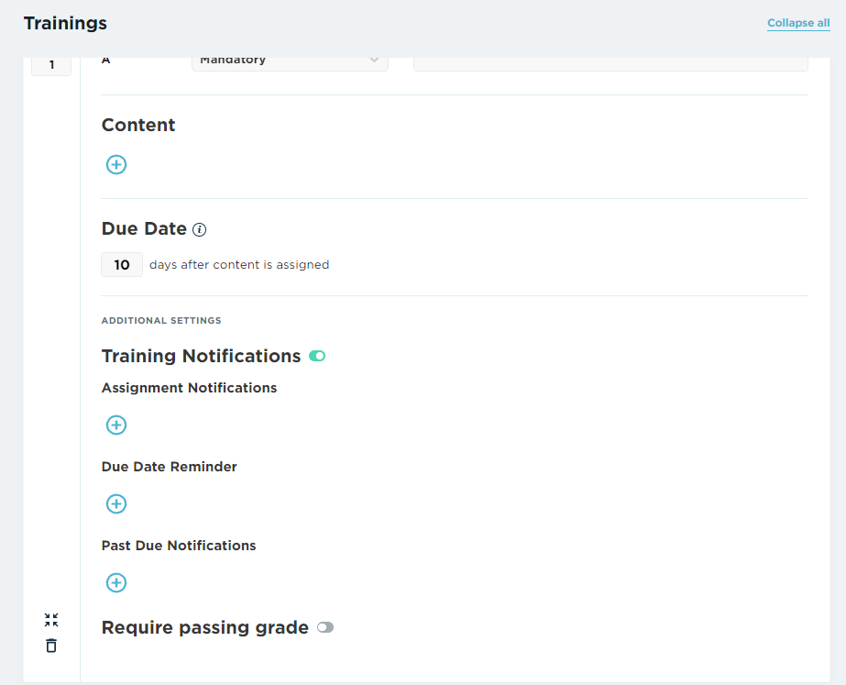The width and height of the screenshot is (846, 685).
Task: Show the Due Date info tooltip icon
Action: click(199, 229)
